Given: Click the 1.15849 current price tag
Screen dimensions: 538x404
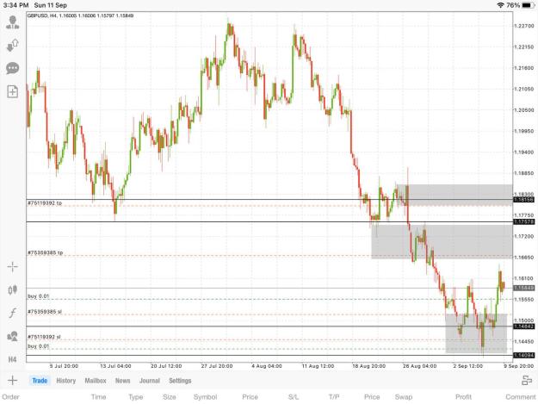Looking at the screenshot, I should [523, 288].
